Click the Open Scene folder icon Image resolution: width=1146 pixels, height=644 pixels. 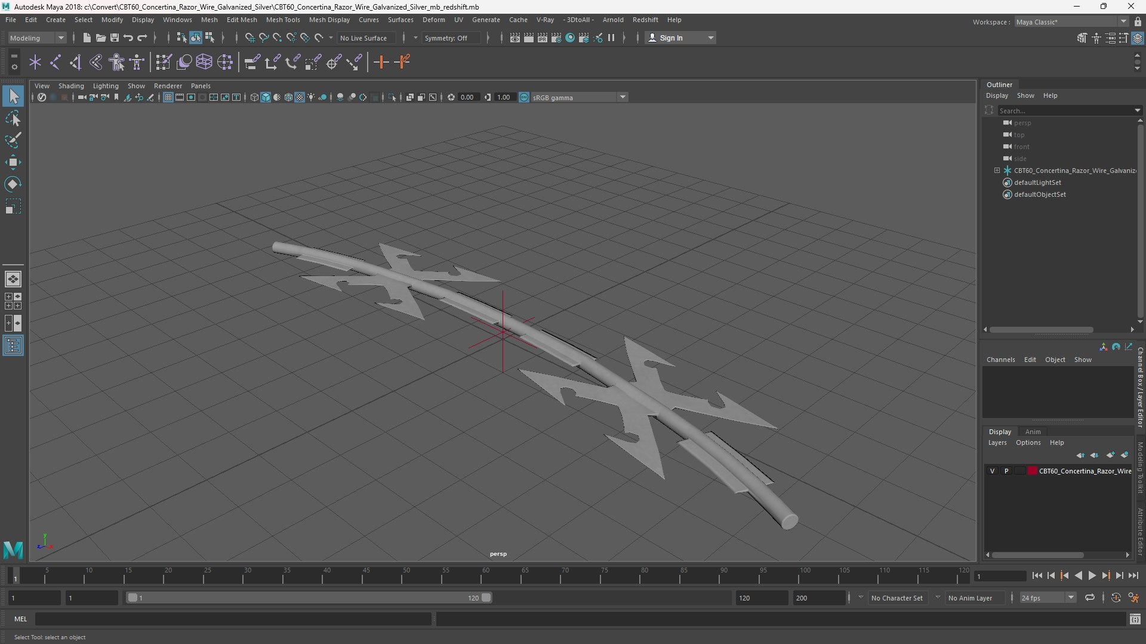click(x=100, y=38)
